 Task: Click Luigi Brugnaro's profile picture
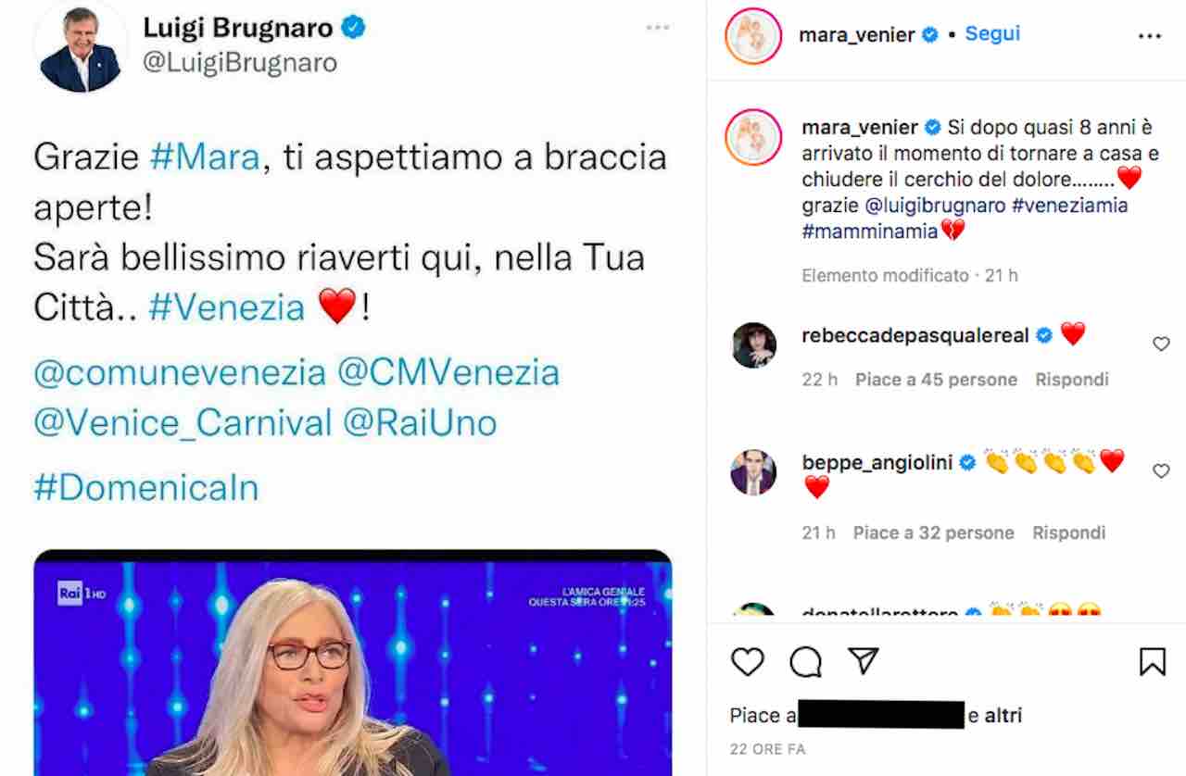80,47
